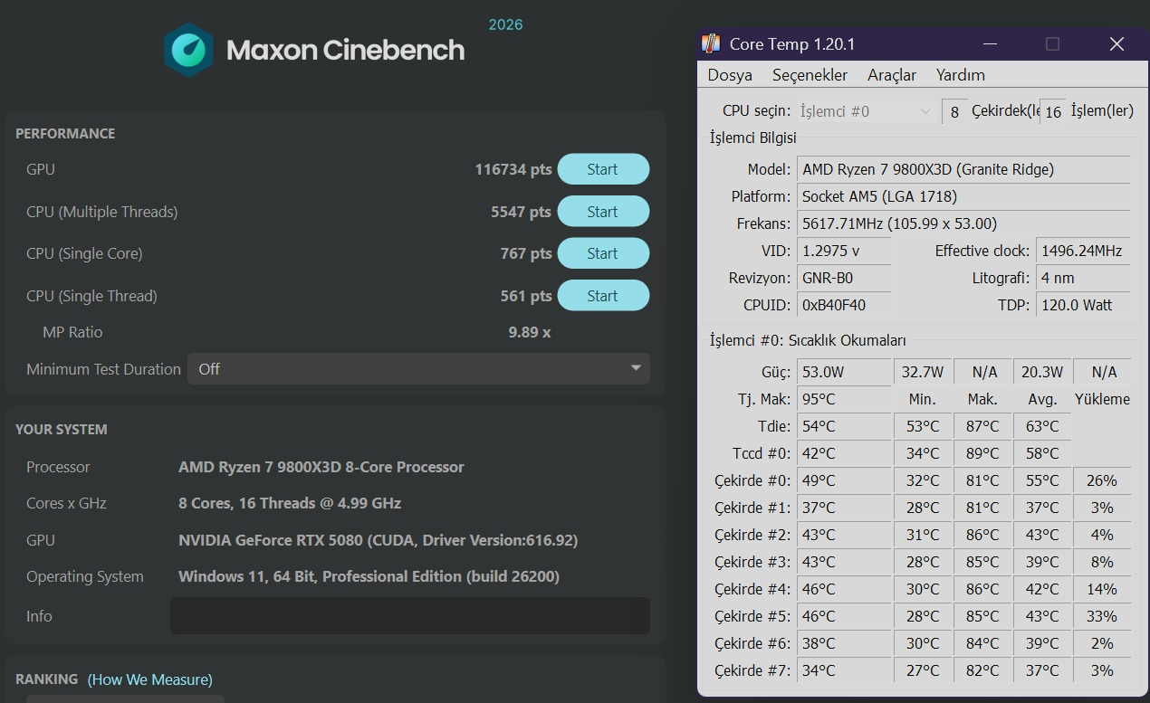This screenshot has width=1150, height=703.
Task: Start the CPU (Multiple Threads) test
Action: click(603, 212)
